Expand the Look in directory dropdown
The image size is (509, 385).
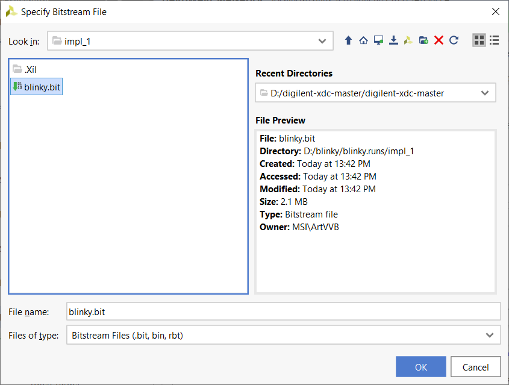pos(322,41)
